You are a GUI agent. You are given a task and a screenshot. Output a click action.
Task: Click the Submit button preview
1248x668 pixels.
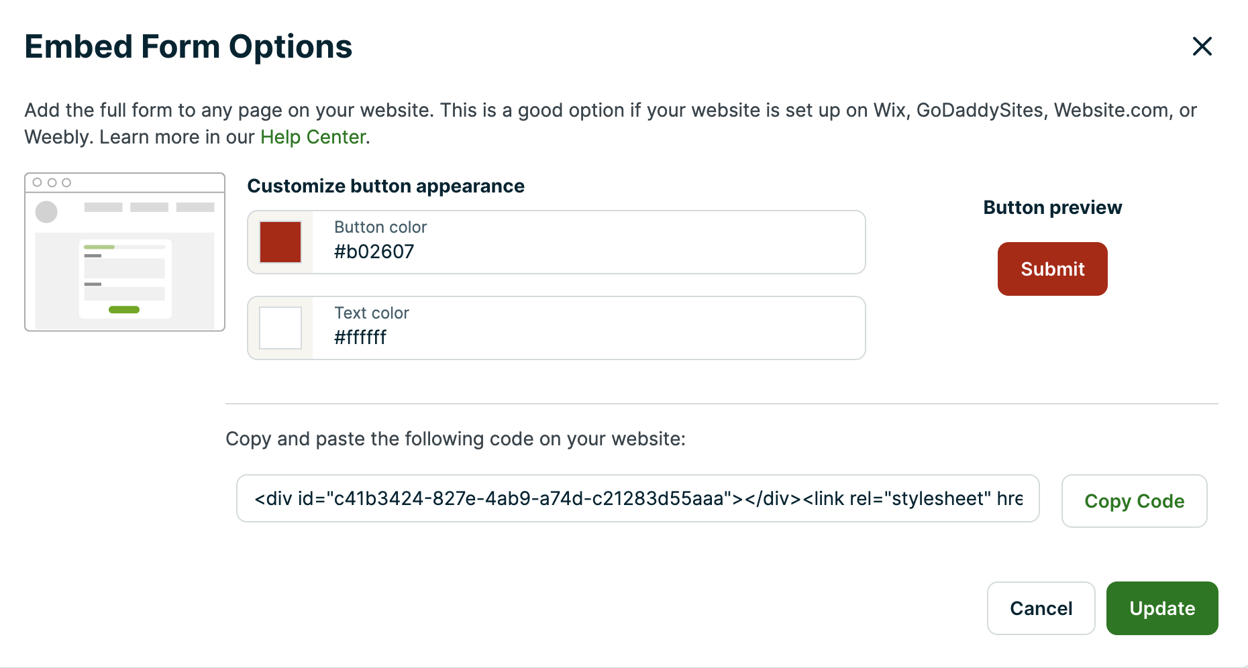pyautogui.click(x=1052, y=268)
